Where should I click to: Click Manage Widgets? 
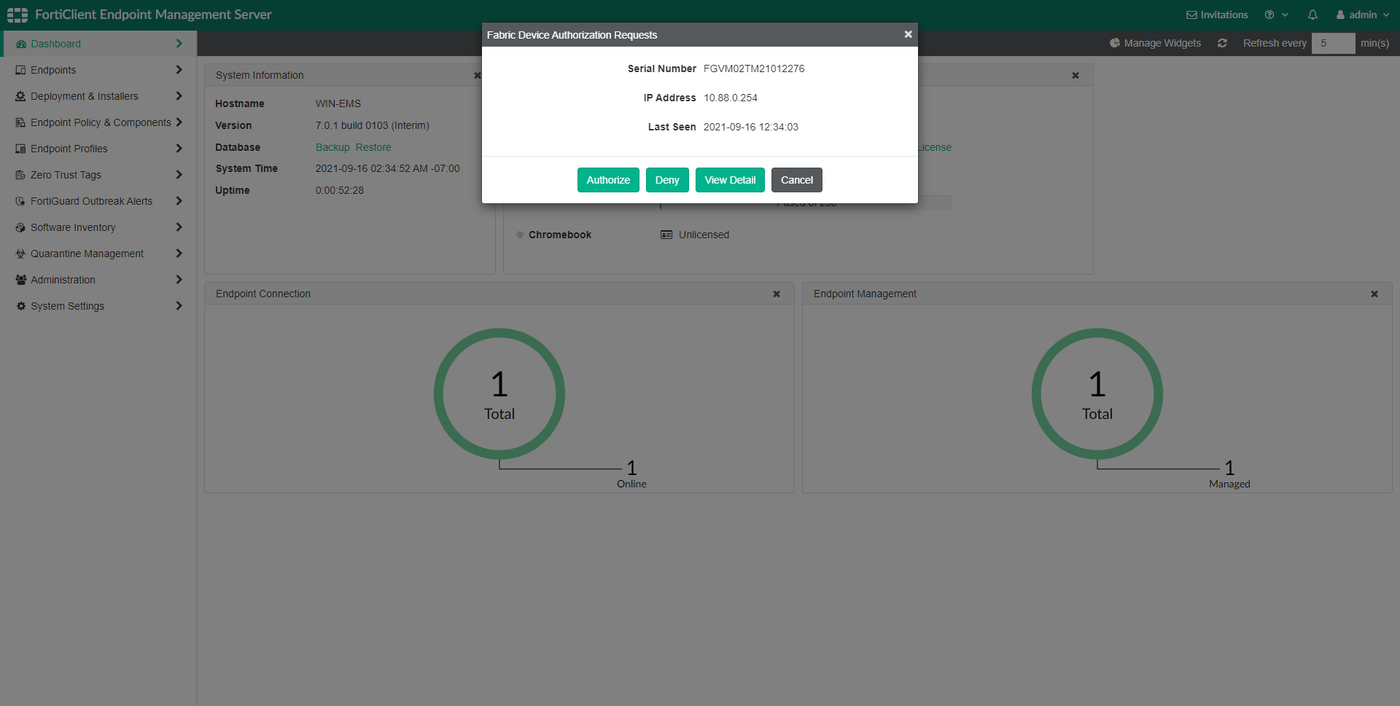(1155, 43)
